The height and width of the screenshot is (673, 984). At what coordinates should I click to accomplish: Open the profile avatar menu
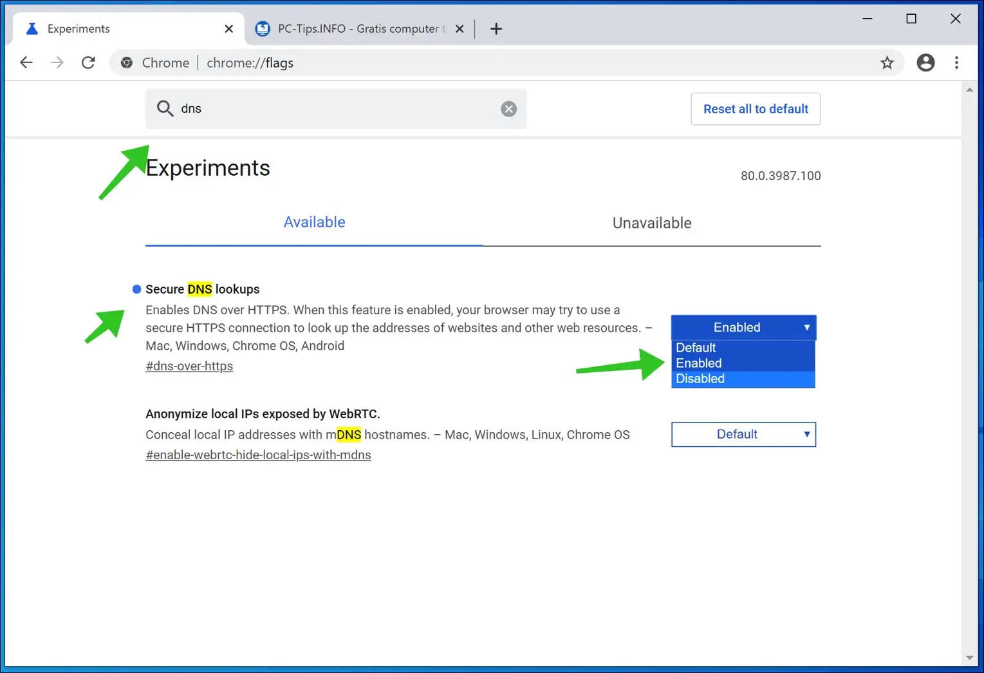(925, 62)
